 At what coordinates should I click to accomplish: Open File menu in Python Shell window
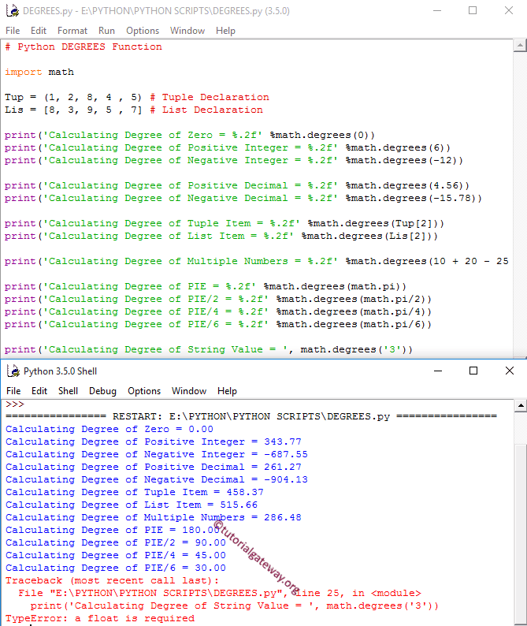coord(13,391)
